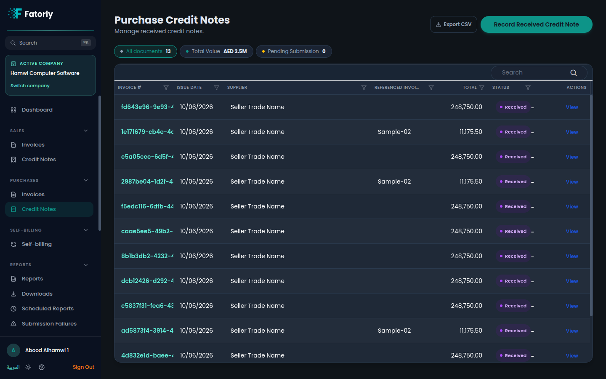The width and height of the screenshot is (606, 379).
Task: Sort by the Issue Date column header
Action: 189,88
